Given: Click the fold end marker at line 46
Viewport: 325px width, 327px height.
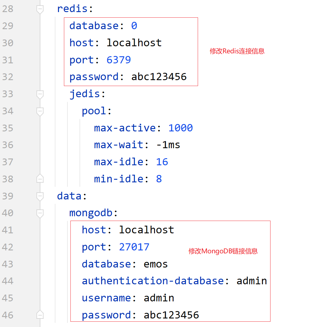Looking at the screenshot, I should point(40,315).
